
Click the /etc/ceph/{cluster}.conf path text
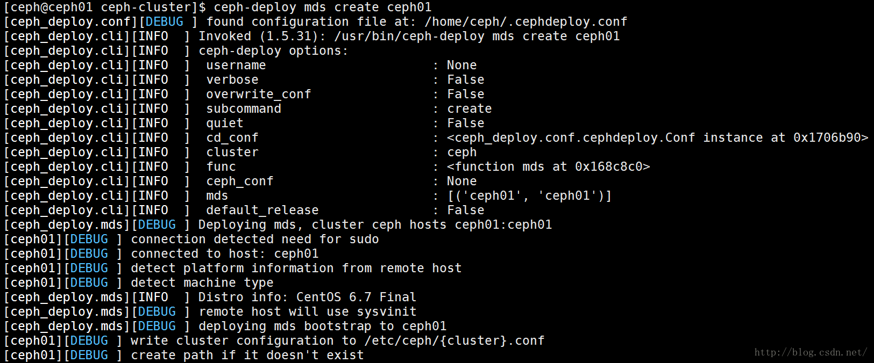454,341
